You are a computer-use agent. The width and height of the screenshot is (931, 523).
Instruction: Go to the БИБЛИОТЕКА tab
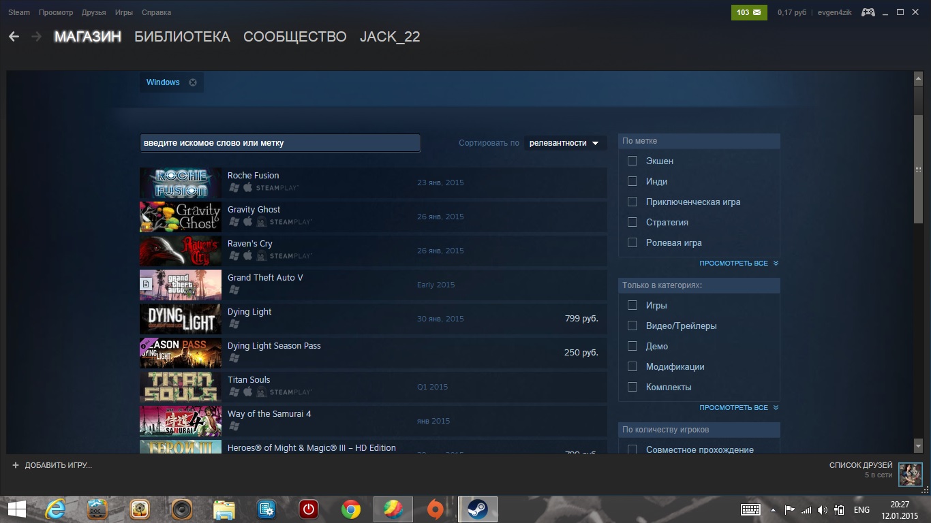pyautogui.click(x=182, y=37)
